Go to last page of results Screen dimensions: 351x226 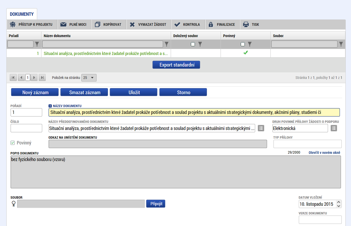pos(42,78)
